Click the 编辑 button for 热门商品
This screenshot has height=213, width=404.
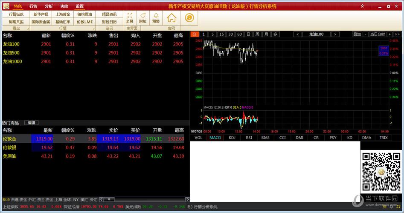coord(32,123)
